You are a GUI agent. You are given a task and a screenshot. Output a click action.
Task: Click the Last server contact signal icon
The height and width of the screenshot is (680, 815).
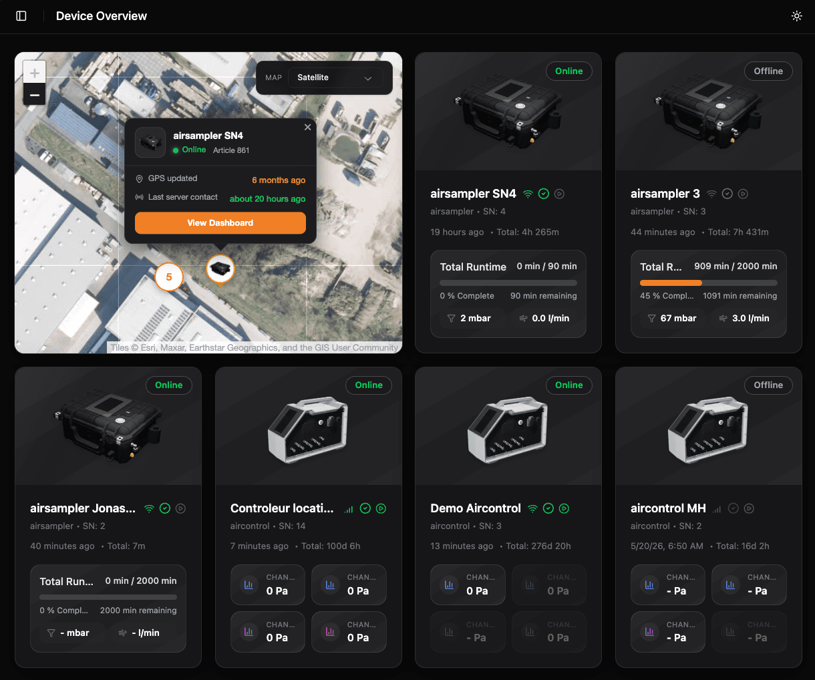point(139,198)
